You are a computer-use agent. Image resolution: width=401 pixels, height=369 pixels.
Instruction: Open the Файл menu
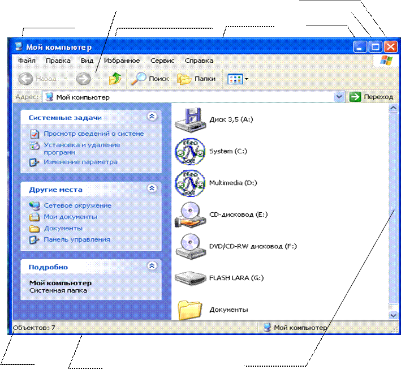[27, 61]
